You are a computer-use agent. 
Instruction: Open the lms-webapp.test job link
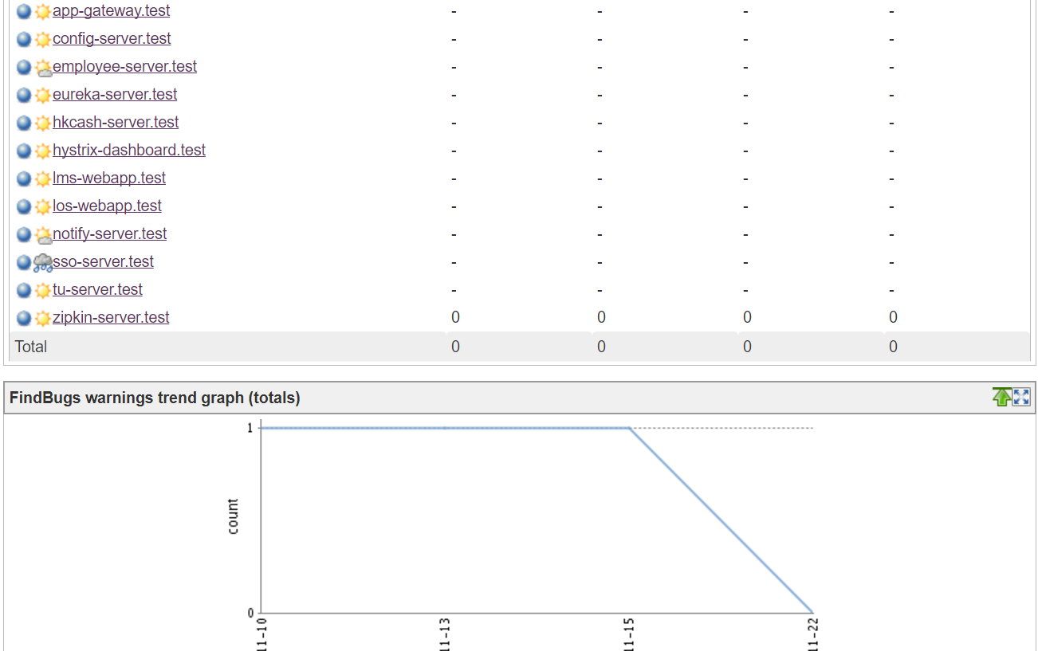click(109, 178)
